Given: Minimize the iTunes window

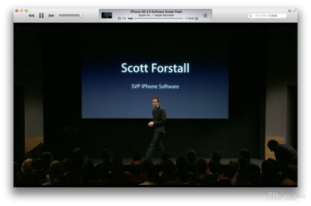Looking at the screenshot, I should (21, 11).
